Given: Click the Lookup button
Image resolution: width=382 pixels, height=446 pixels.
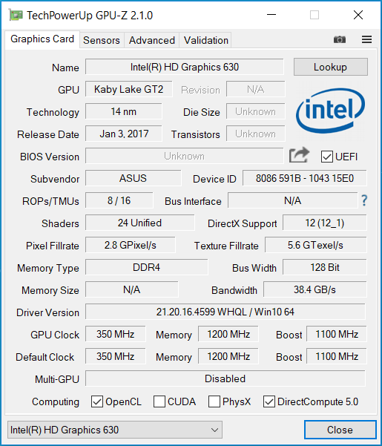Looking at the screenshot, I should tap(331, 67).
